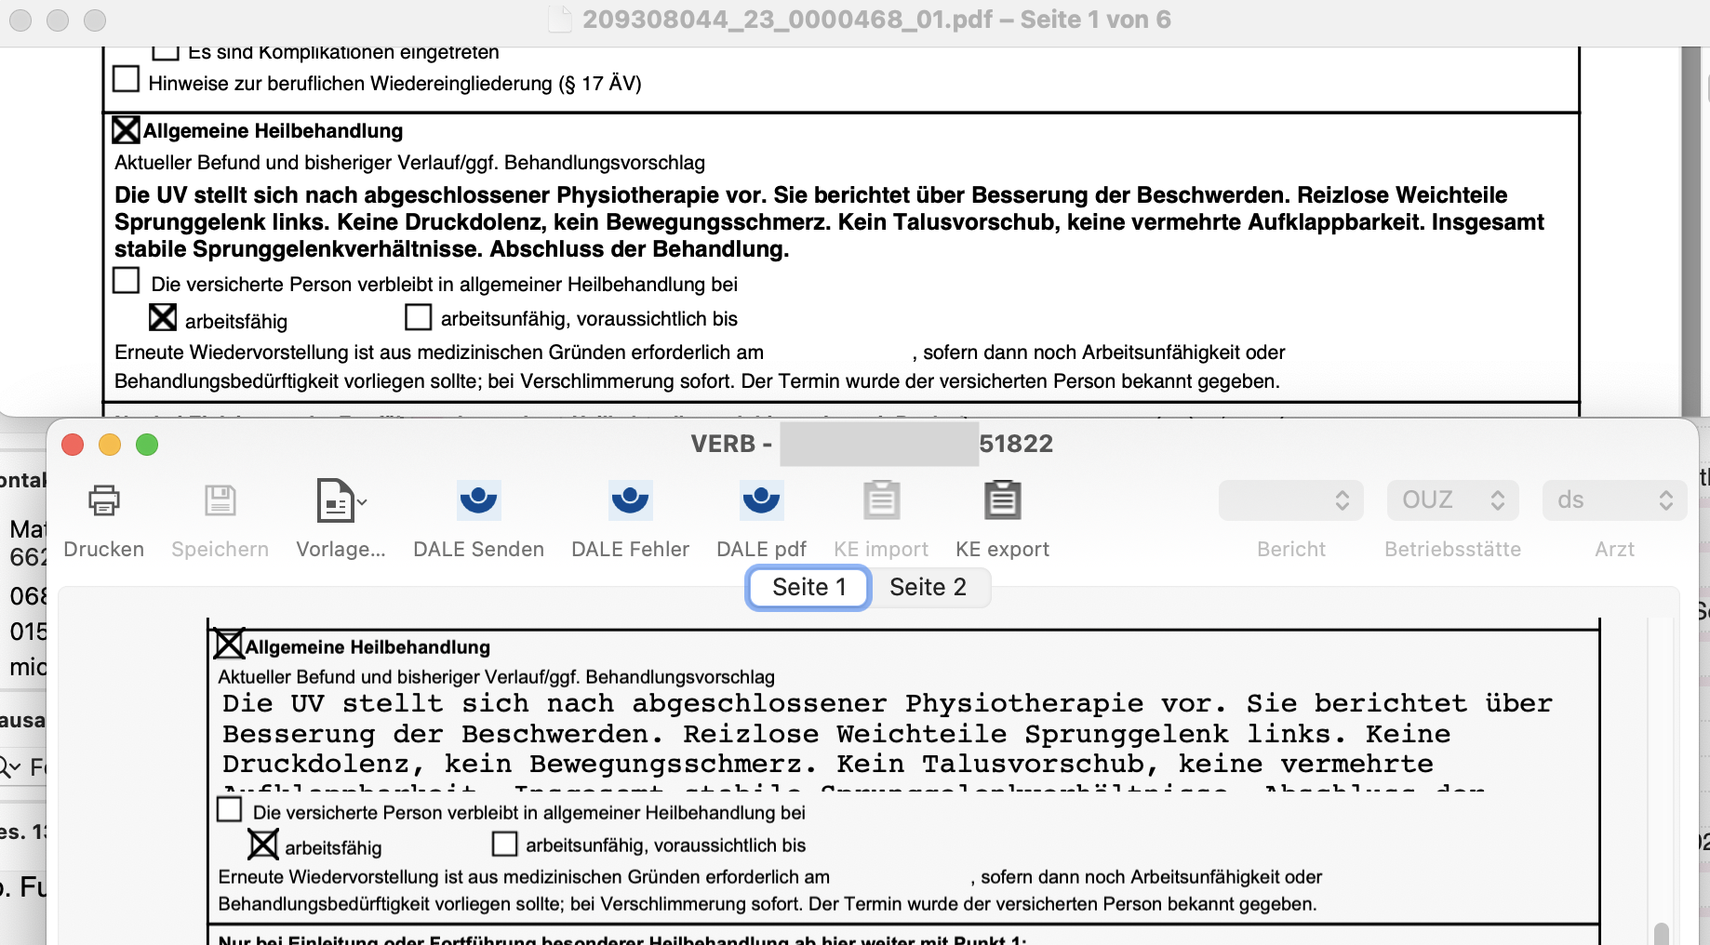Toggle 'Die versicherte Person verbleibt' checkbox in PDF
This screenshot has width=1710, height=945.
coord(126,280)
